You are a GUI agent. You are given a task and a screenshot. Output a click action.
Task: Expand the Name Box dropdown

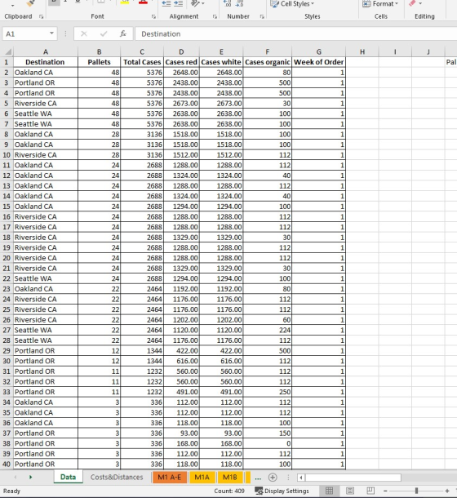51,33
